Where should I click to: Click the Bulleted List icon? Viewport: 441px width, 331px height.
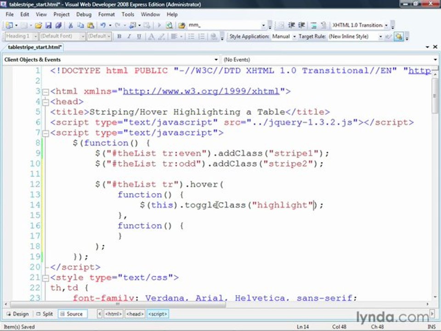[x=191, y=36]
